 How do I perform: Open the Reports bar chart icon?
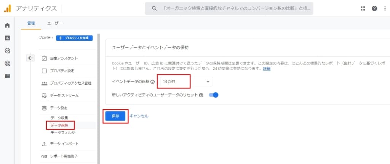8,38
